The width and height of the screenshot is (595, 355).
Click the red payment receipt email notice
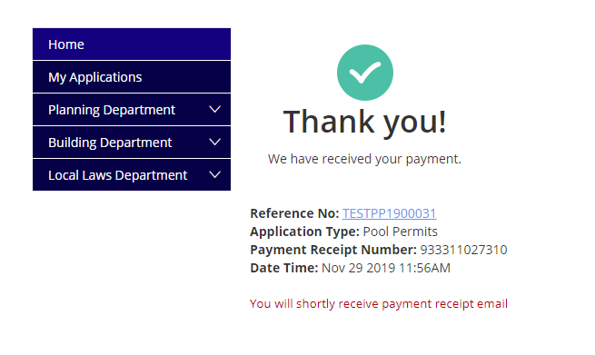(379, 304)
